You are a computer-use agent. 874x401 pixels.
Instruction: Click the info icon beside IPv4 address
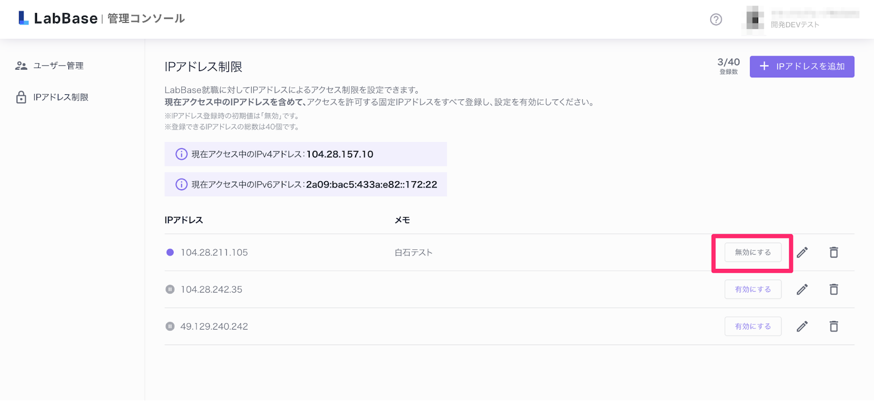point(181,154)
